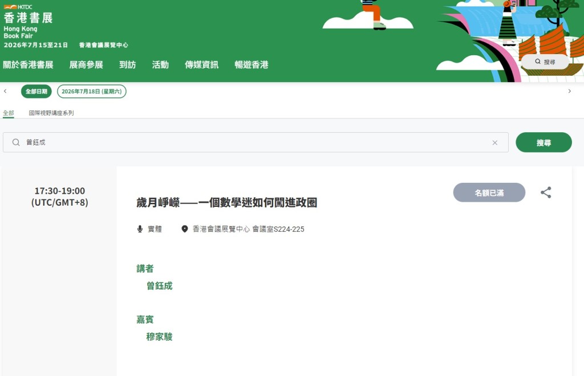
Task: Click the share icon for the event
Action: [546, 193]
